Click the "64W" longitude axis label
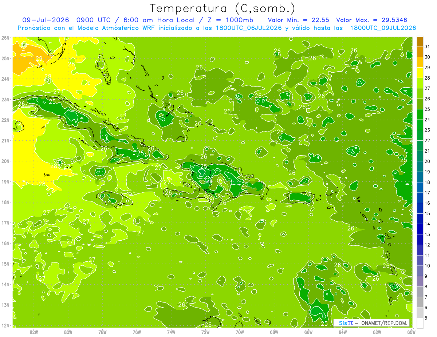Viewport: 437px width, 337px height. pyautogui.click(x=343, y=332)
